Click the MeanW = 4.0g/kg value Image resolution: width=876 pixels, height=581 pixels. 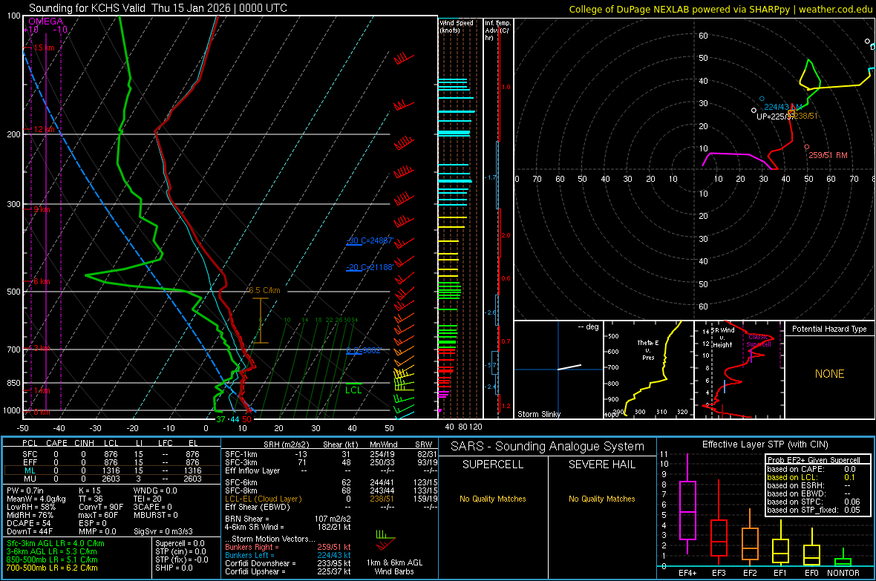coord(36,499)
